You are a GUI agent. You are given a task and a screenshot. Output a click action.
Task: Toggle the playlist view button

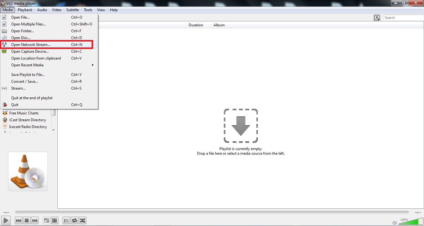coord(66,220)
